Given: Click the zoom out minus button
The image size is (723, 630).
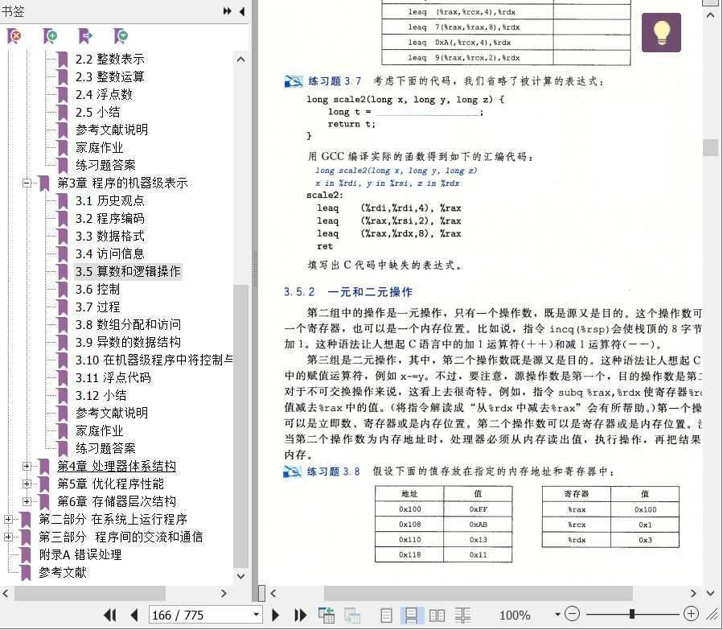Looking at the screenshot, I should [x=572, y=614].
